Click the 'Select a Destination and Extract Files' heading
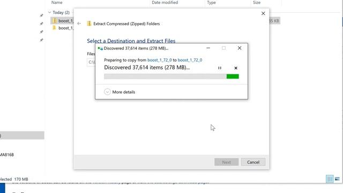The width and height of the screenshot is (343, 193). tap(131, 41)
